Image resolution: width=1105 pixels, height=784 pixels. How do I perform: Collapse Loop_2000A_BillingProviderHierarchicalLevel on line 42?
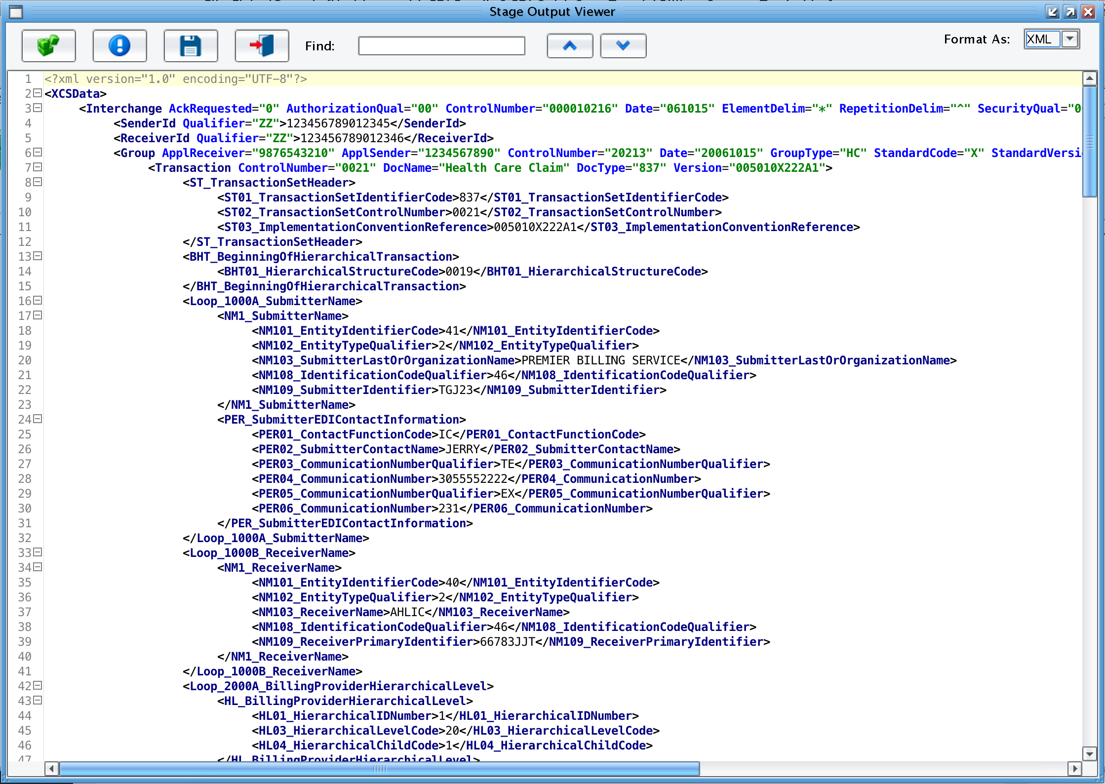(38, 685)
